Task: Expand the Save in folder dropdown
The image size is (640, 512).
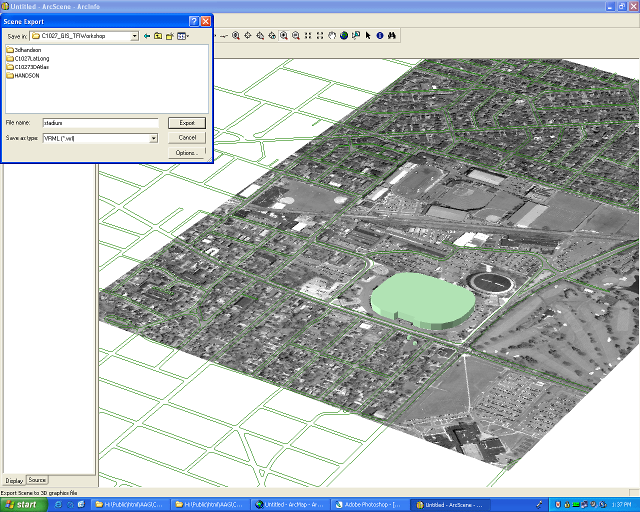Action: pos(134,36)
